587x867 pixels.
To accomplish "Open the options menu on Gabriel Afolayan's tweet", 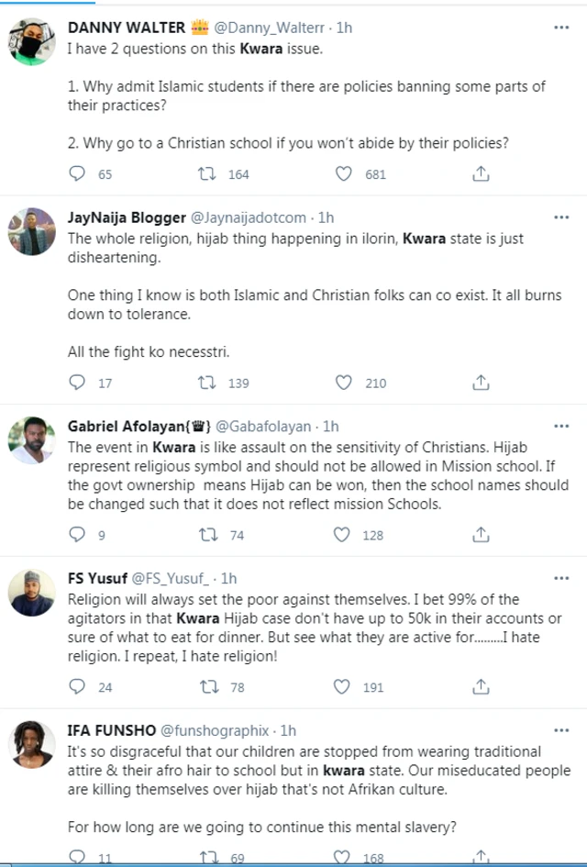I will coord(561,425).
